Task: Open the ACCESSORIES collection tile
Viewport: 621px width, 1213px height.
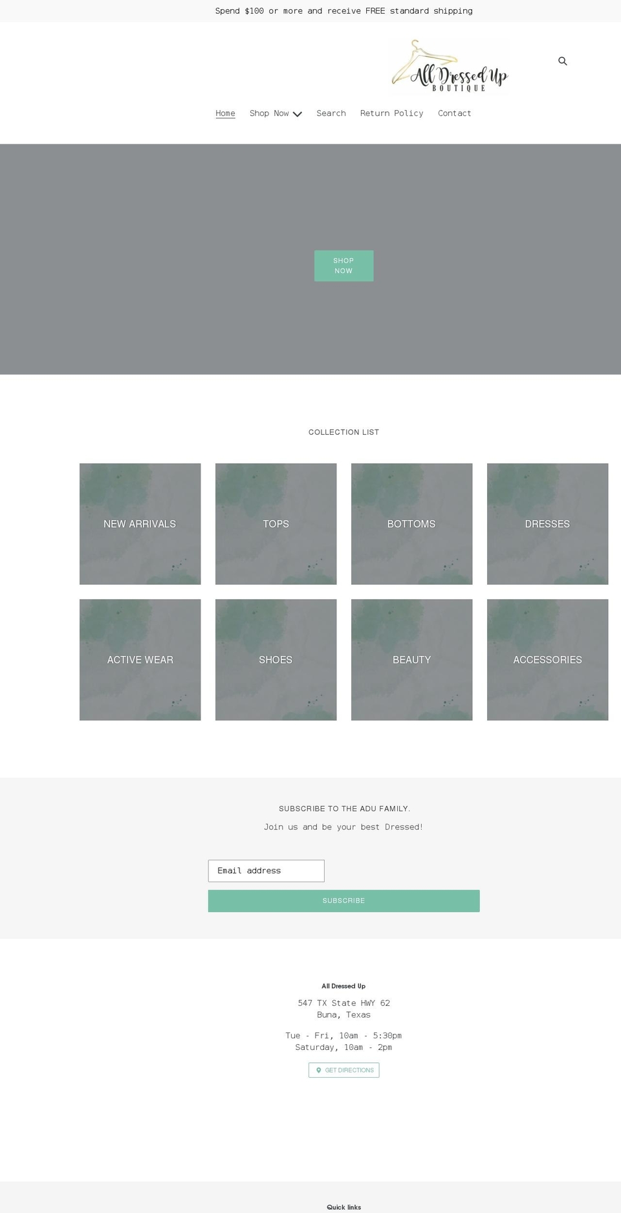Action: tap(547, 660)
